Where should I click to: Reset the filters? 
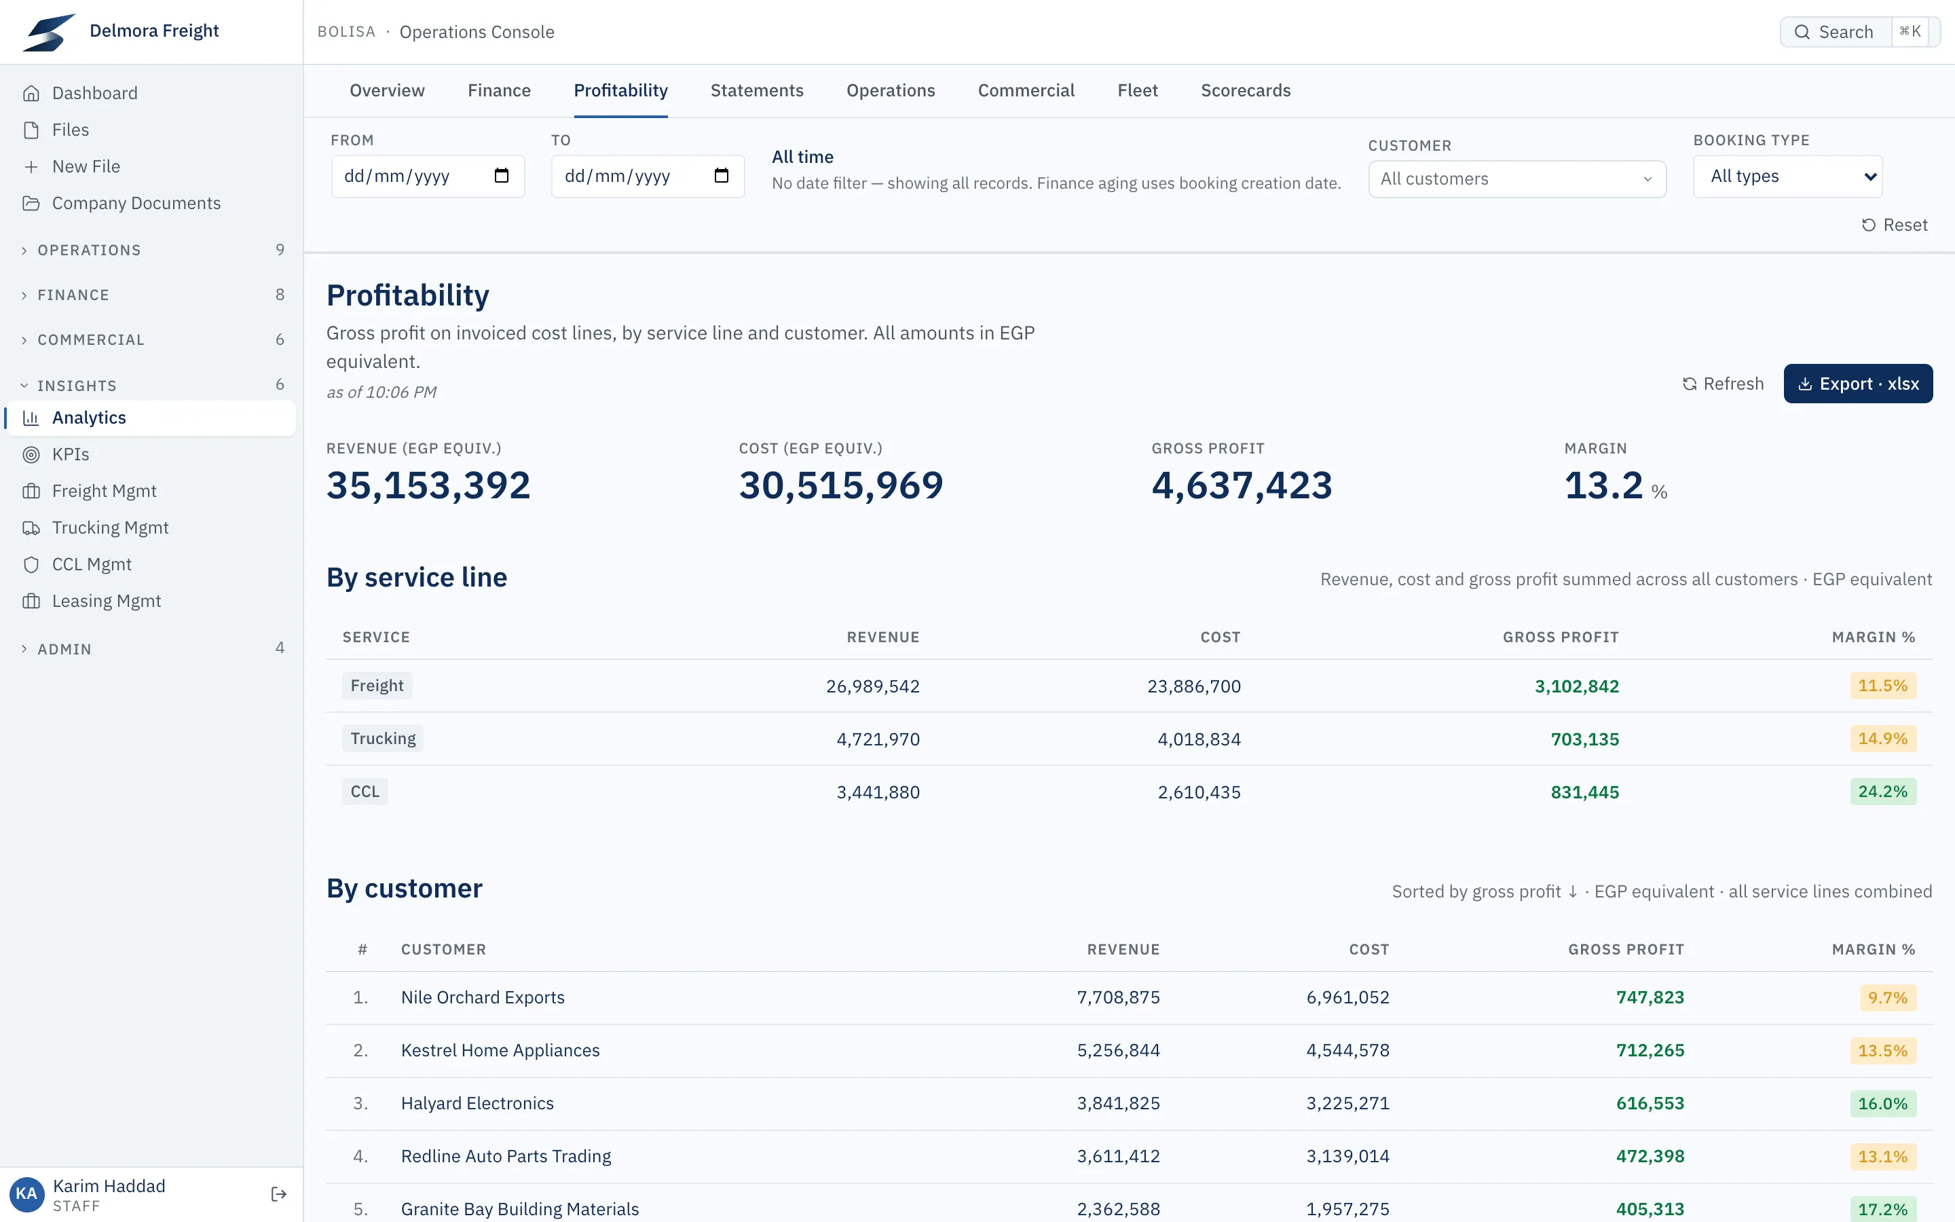pos(1895,225)
